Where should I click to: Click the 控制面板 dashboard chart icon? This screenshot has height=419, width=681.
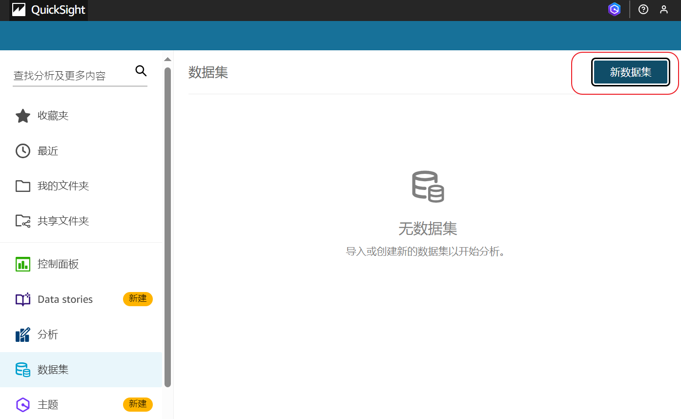(x=23, y=265)
